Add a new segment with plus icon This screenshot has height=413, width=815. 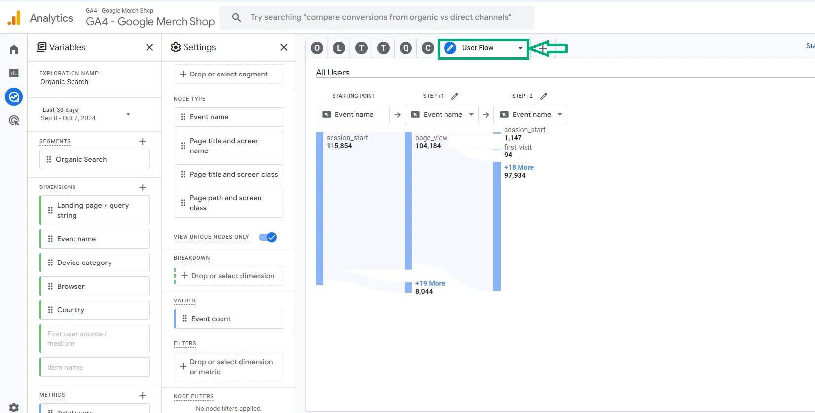click(x=143, y=142)
